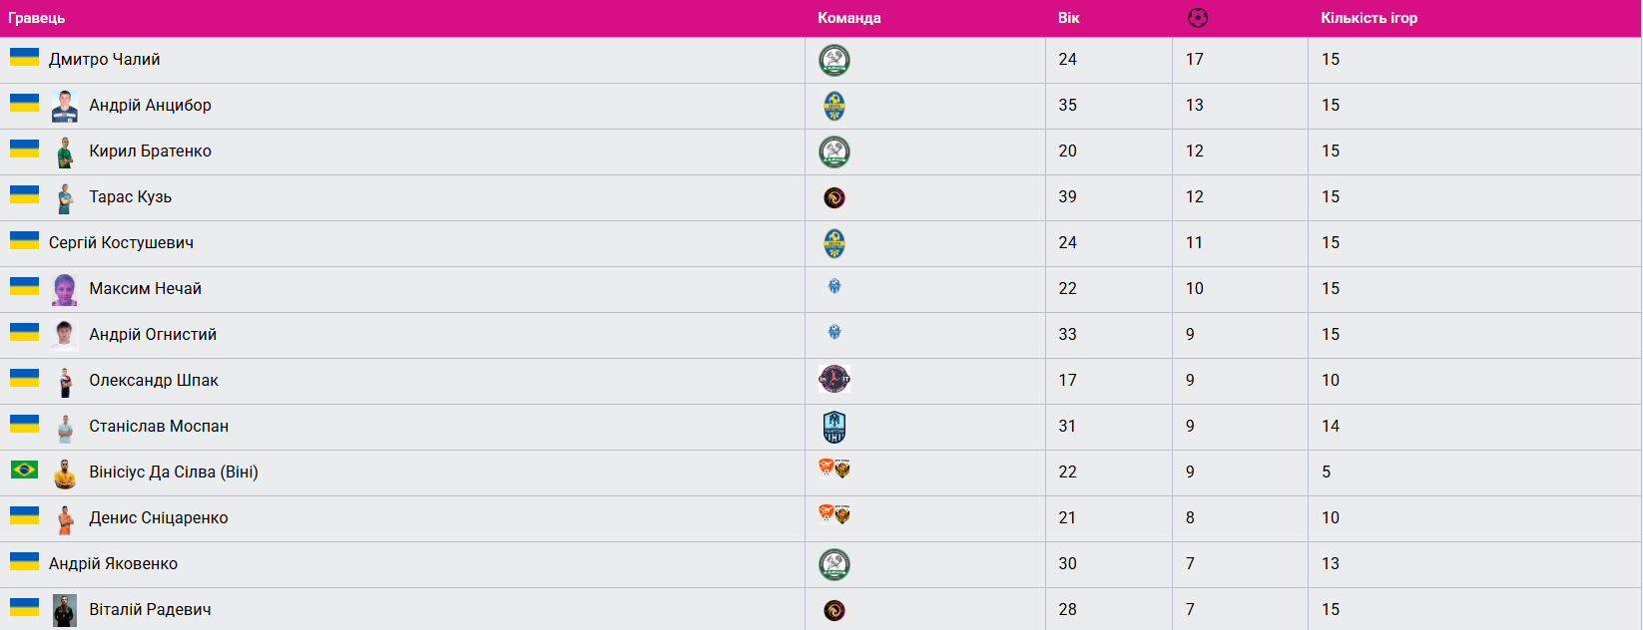Open Андрій Огнистий player page
Screen dimensions: 1643x630
pos(153,335)
